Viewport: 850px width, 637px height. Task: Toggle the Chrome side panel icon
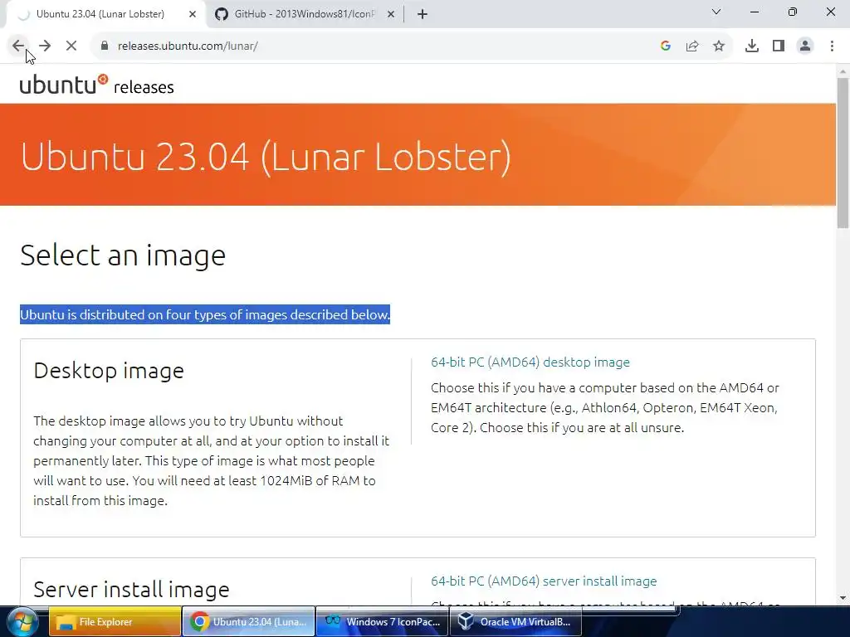[779, 46]
